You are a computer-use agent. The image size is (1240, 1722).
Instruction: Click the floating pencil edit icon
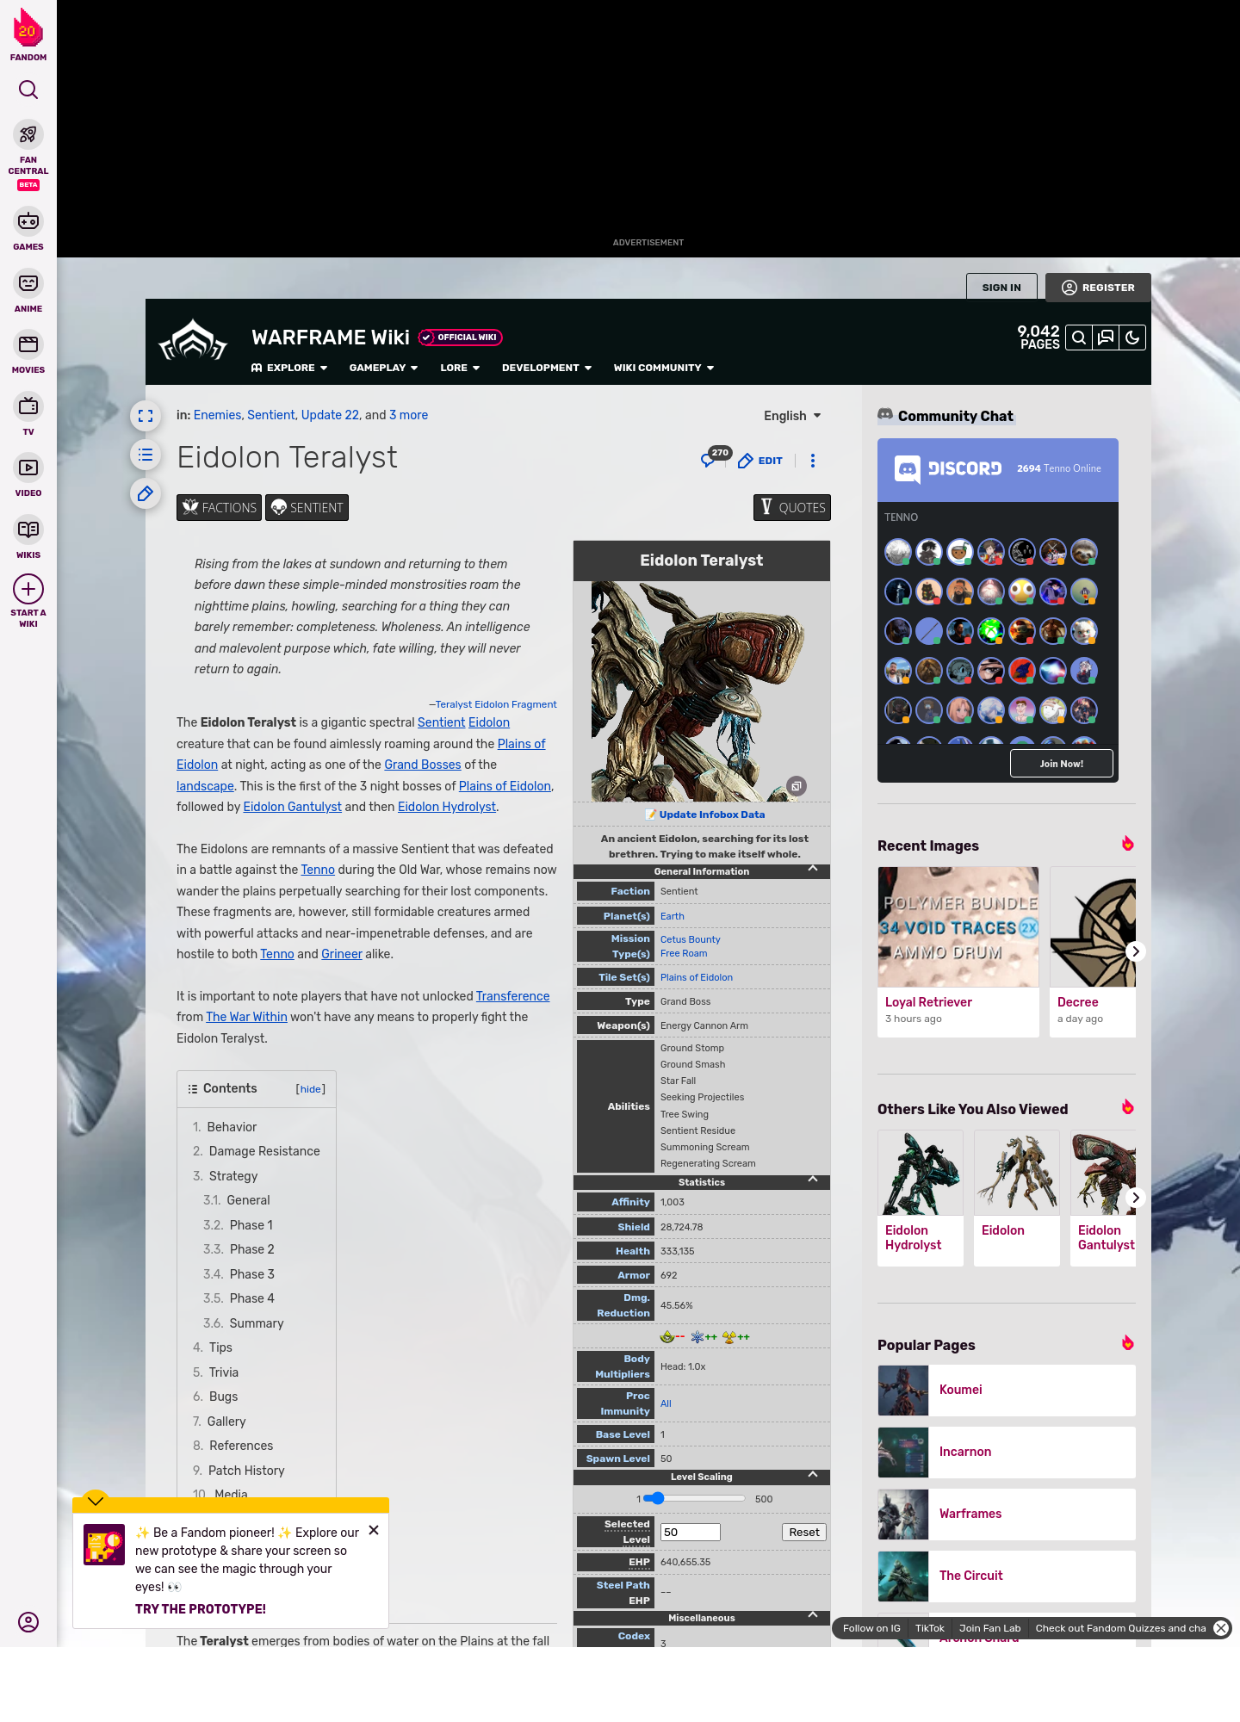(x=146, y=493)
